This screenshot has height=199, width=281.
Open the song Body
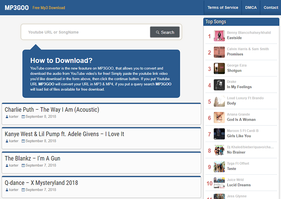tap(232, 103)
